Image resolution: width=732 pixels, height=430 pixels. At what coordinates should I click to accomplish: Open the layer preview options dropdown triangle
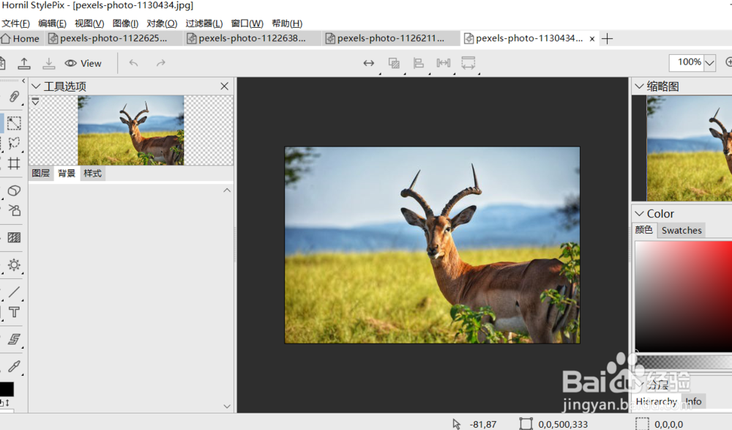coord(35,101)
